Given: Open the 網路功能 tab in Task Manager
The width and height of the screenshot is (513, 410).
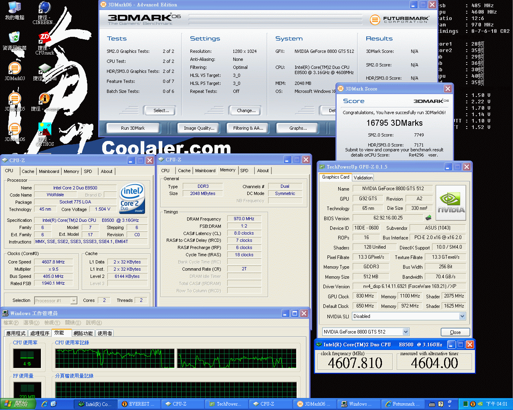Looking at the screenshot, I should tap(83, 333).
